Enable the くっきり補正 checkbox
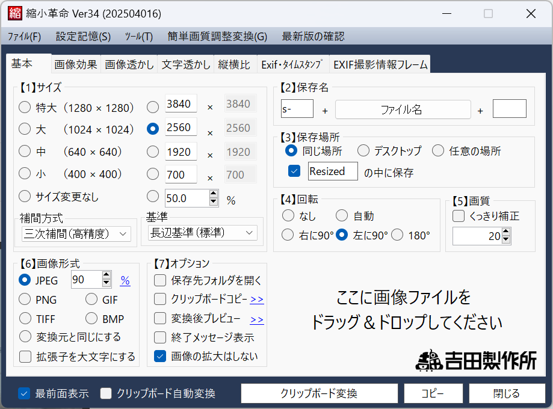The image size is (553, 409). [x=459, y=216]
